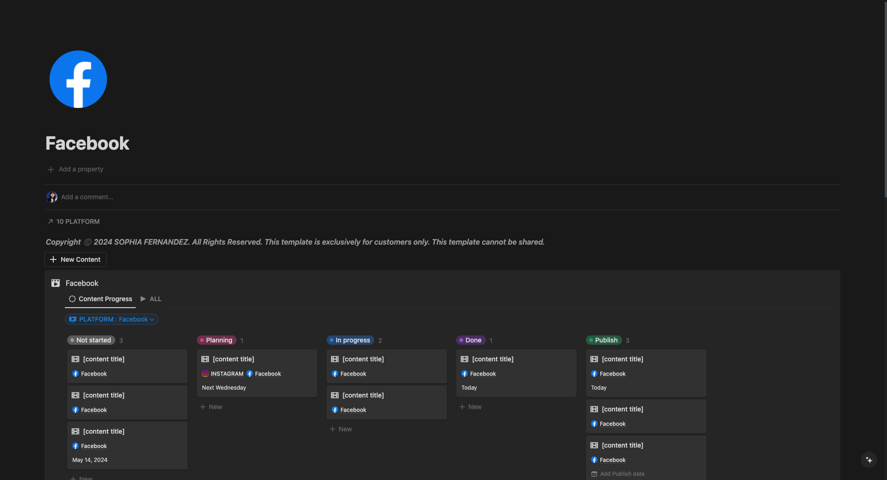The height and width of the screenshot is (480, 887).
Task: Click the Done status tag
Action: [471, 340]
